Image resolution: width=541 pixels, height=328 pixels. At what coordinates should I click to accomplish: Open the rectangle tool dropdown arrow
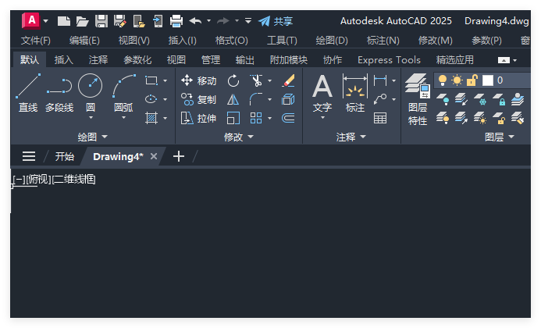point(166,80)
